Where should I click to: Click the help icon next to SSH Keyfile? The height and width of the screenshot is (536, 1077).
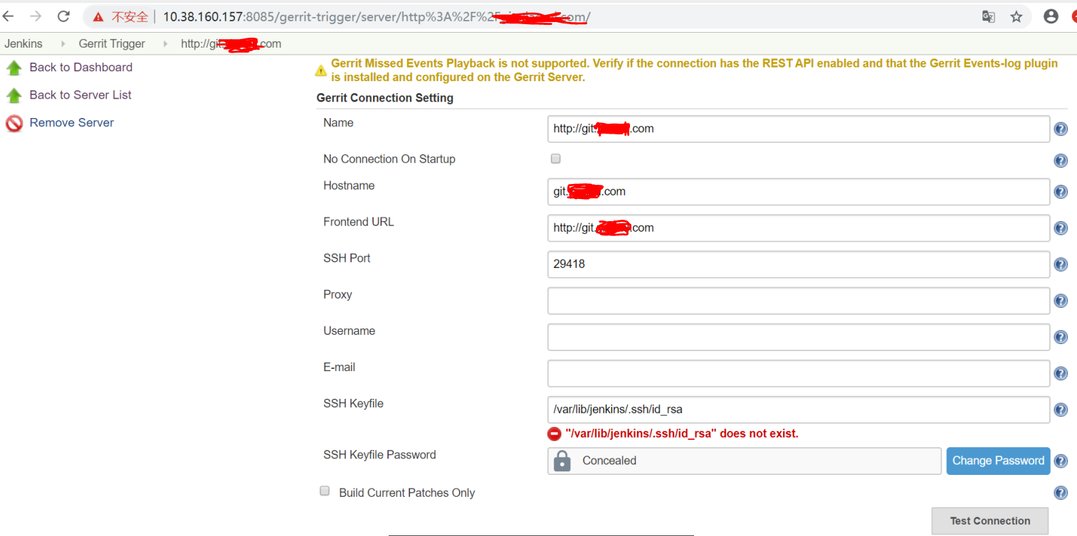pos(1061,409)
